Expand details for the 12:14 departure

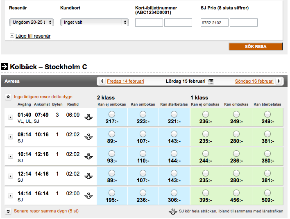pyautogui.click(x=11, y=176)
